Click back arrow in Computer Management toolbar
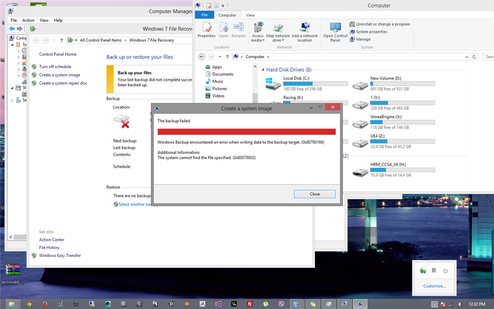494x309 pixels. (12, 28)
